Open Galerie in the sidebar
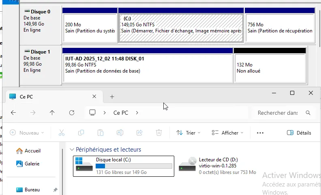Image resolution: width=321 pixels, height=195 pixels. click(x=32, y=163)
